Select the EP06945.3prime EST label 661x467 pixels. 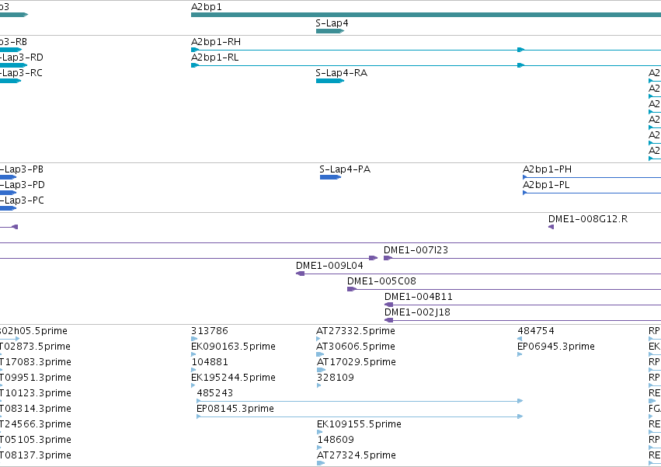coord(556,347)
